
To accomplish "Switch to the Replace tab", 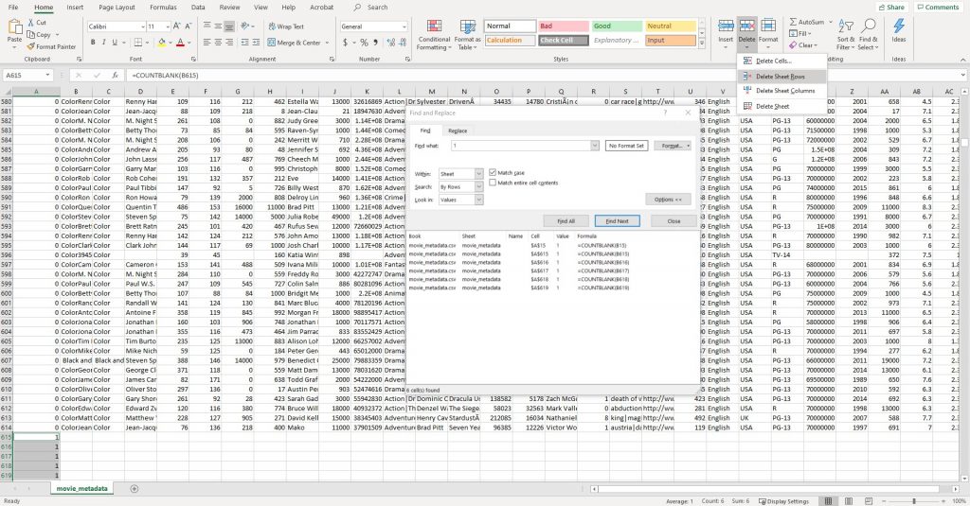I will click(x=457, y=131).
